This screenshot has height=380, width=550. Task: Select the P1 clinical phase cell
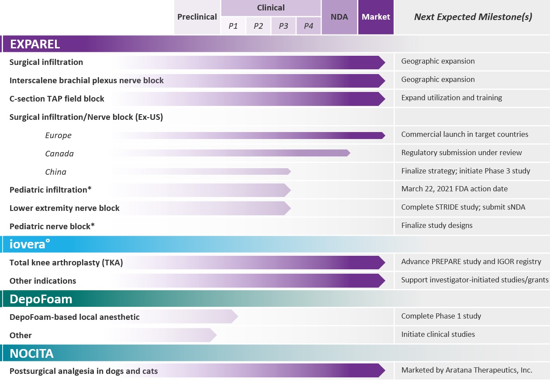234,26
